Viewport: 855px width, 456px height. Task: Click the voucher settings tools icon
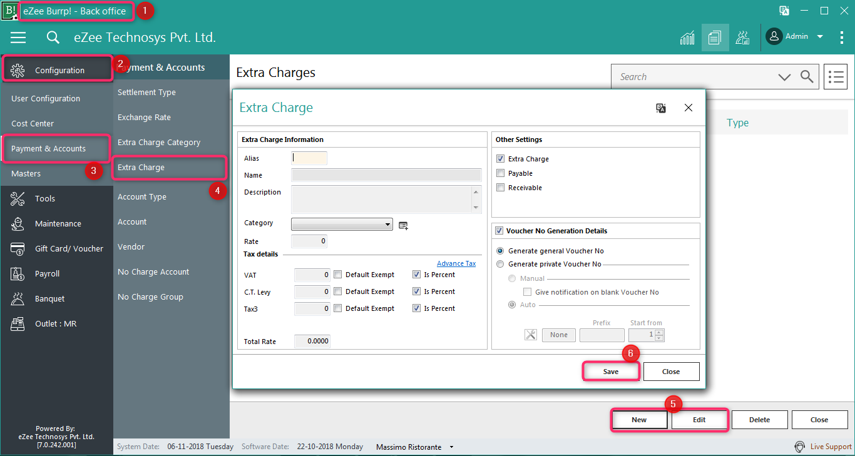tap(531, 335)
